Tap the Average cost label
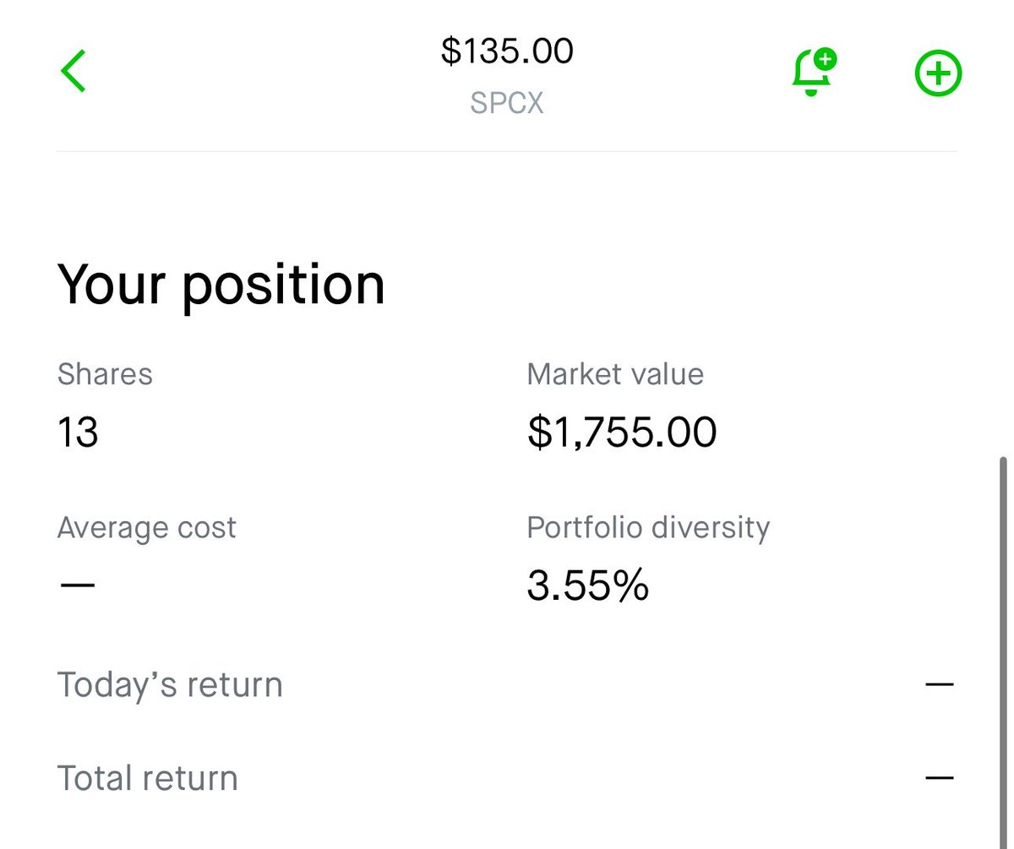 [147, 528]
